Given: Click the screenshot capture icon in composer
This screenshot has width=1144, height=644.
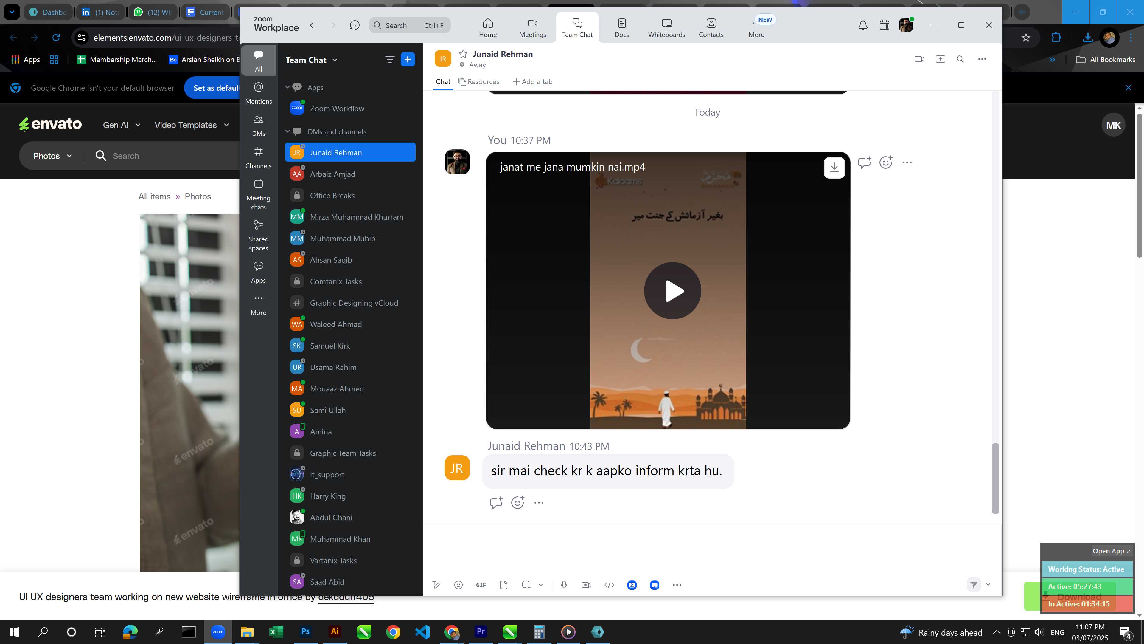Looking at the screenshot, I should (x=526, y=585).
